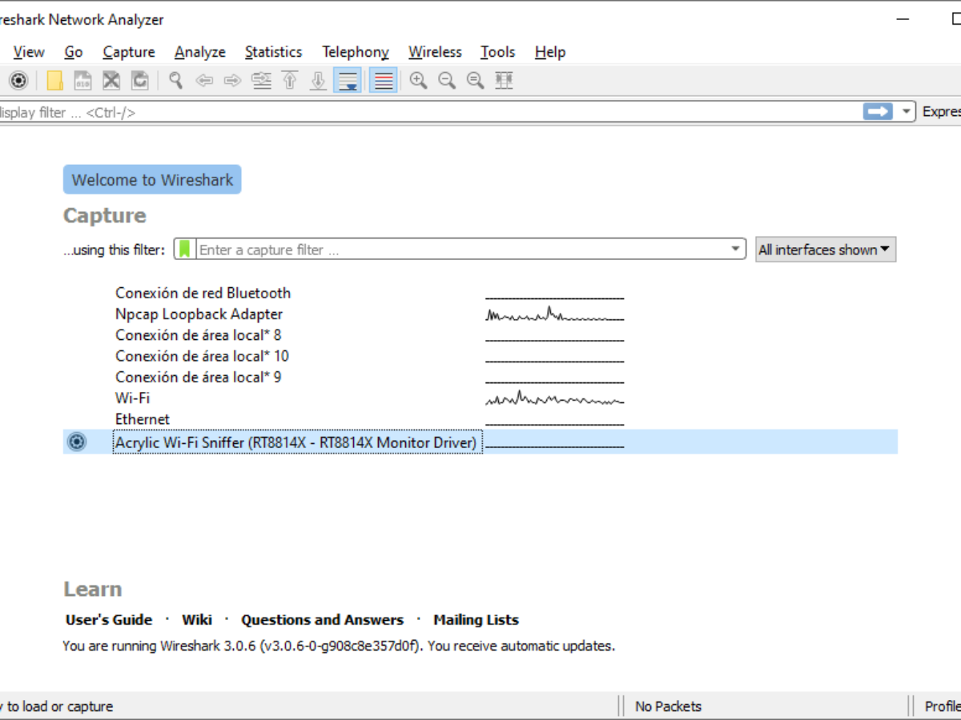Select Conexión de área local* 10
Viewport: 961px width, 720px height.
click(x=202, y=356)
